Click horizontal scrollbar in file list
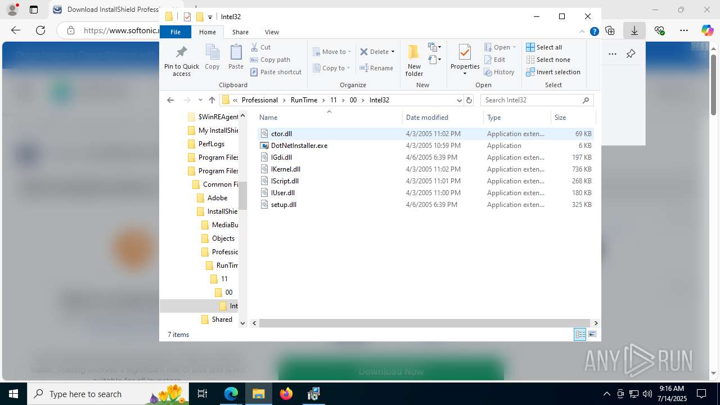 coord(424,323)
